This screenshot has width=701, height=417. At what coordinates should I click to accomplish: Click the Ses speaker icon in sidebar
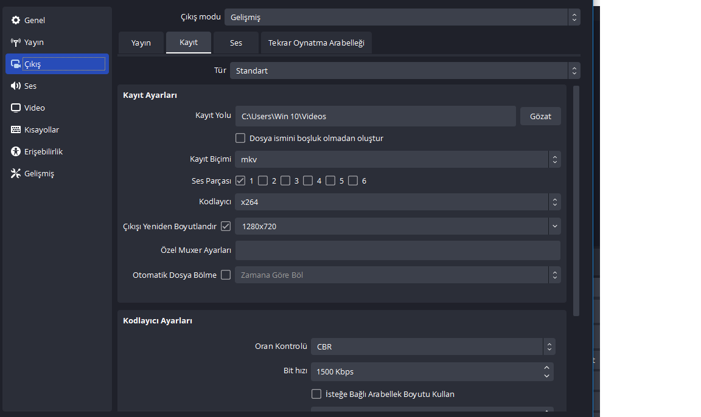(x=16, y=86)
